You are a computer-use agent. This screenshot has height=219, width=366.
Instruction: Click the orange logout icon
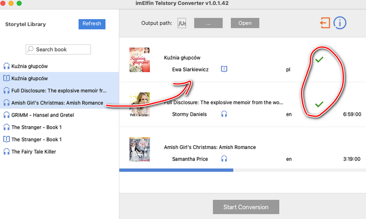(325, 23)
